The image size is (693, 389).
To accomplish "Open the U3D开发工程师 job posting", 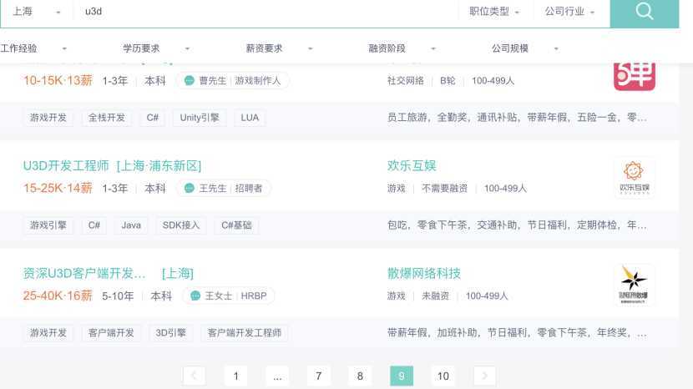I will 66,166.
